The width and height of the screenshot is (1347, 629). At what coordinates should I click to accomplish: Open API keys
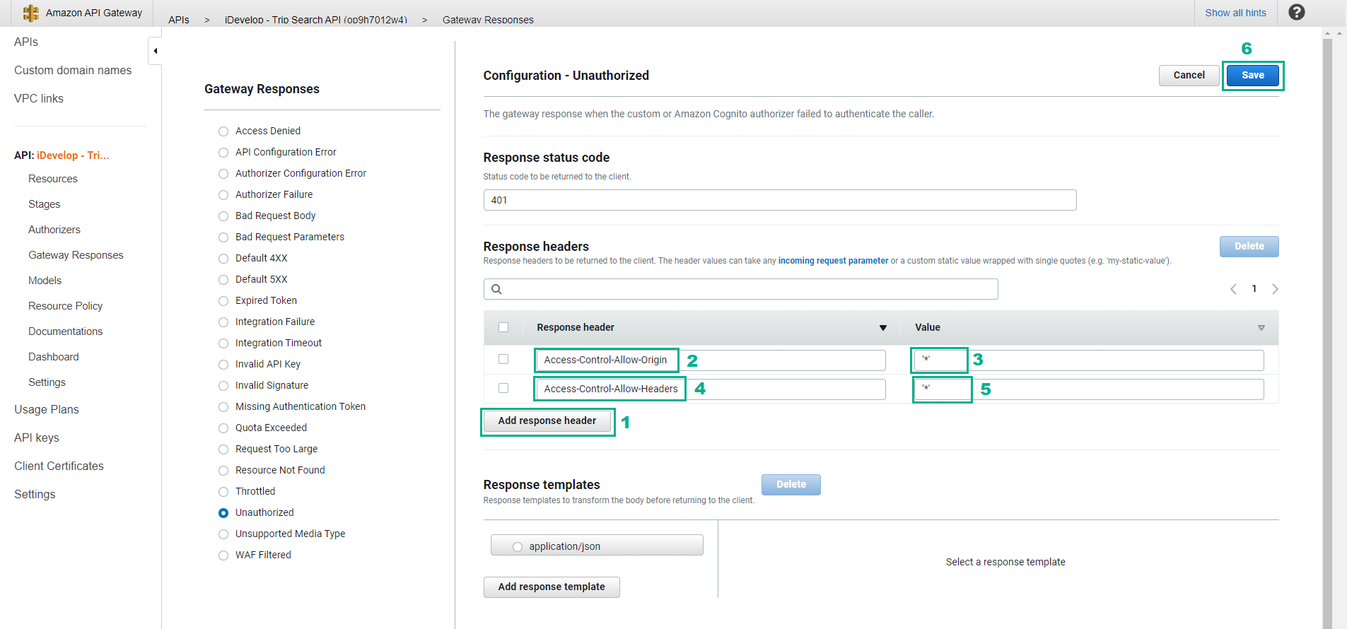[x=37, y=437]
